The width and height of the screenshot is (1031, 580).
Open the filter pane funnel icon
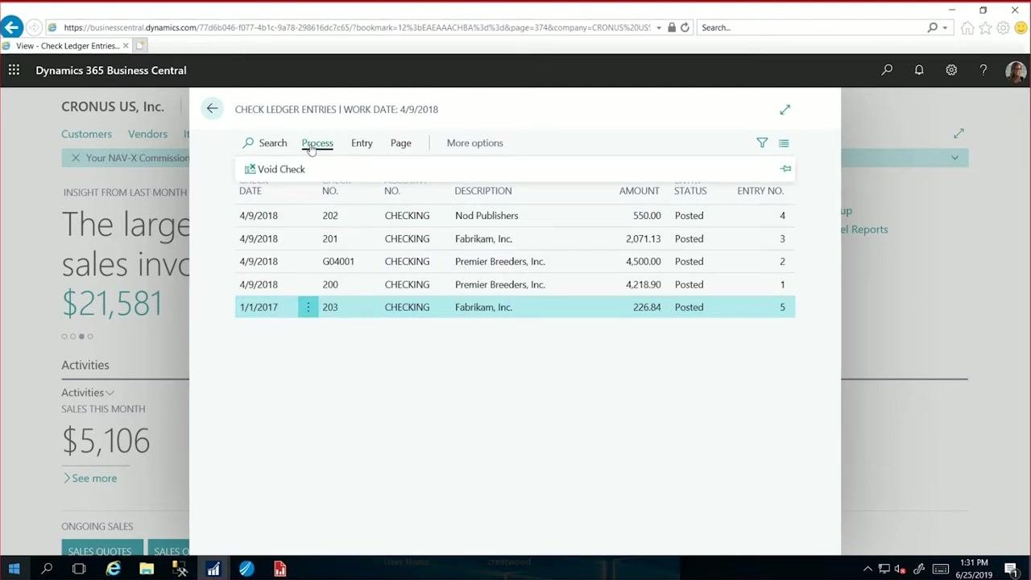[762, 143]
